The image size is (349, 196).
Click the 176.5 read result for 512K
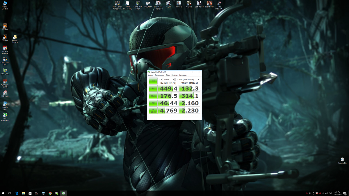tap(168, 96)
